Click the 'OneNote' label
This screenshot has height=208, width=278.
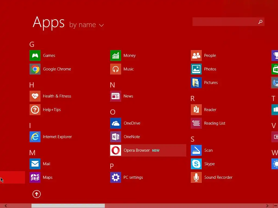tap(132, 137)
